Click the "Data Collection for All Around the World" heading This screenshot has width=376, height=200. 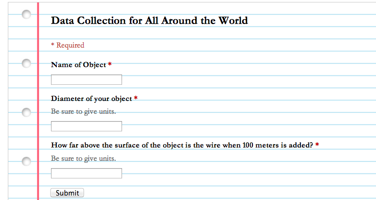(150, 21)
